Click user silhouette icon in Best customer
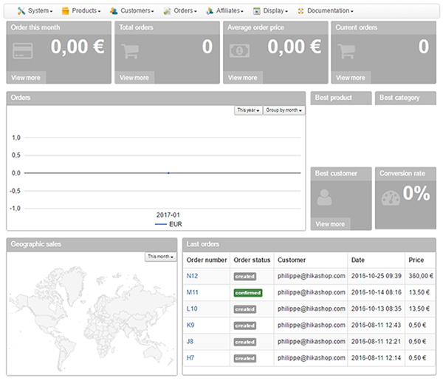The image size is (443, 381). pos(324,198)
